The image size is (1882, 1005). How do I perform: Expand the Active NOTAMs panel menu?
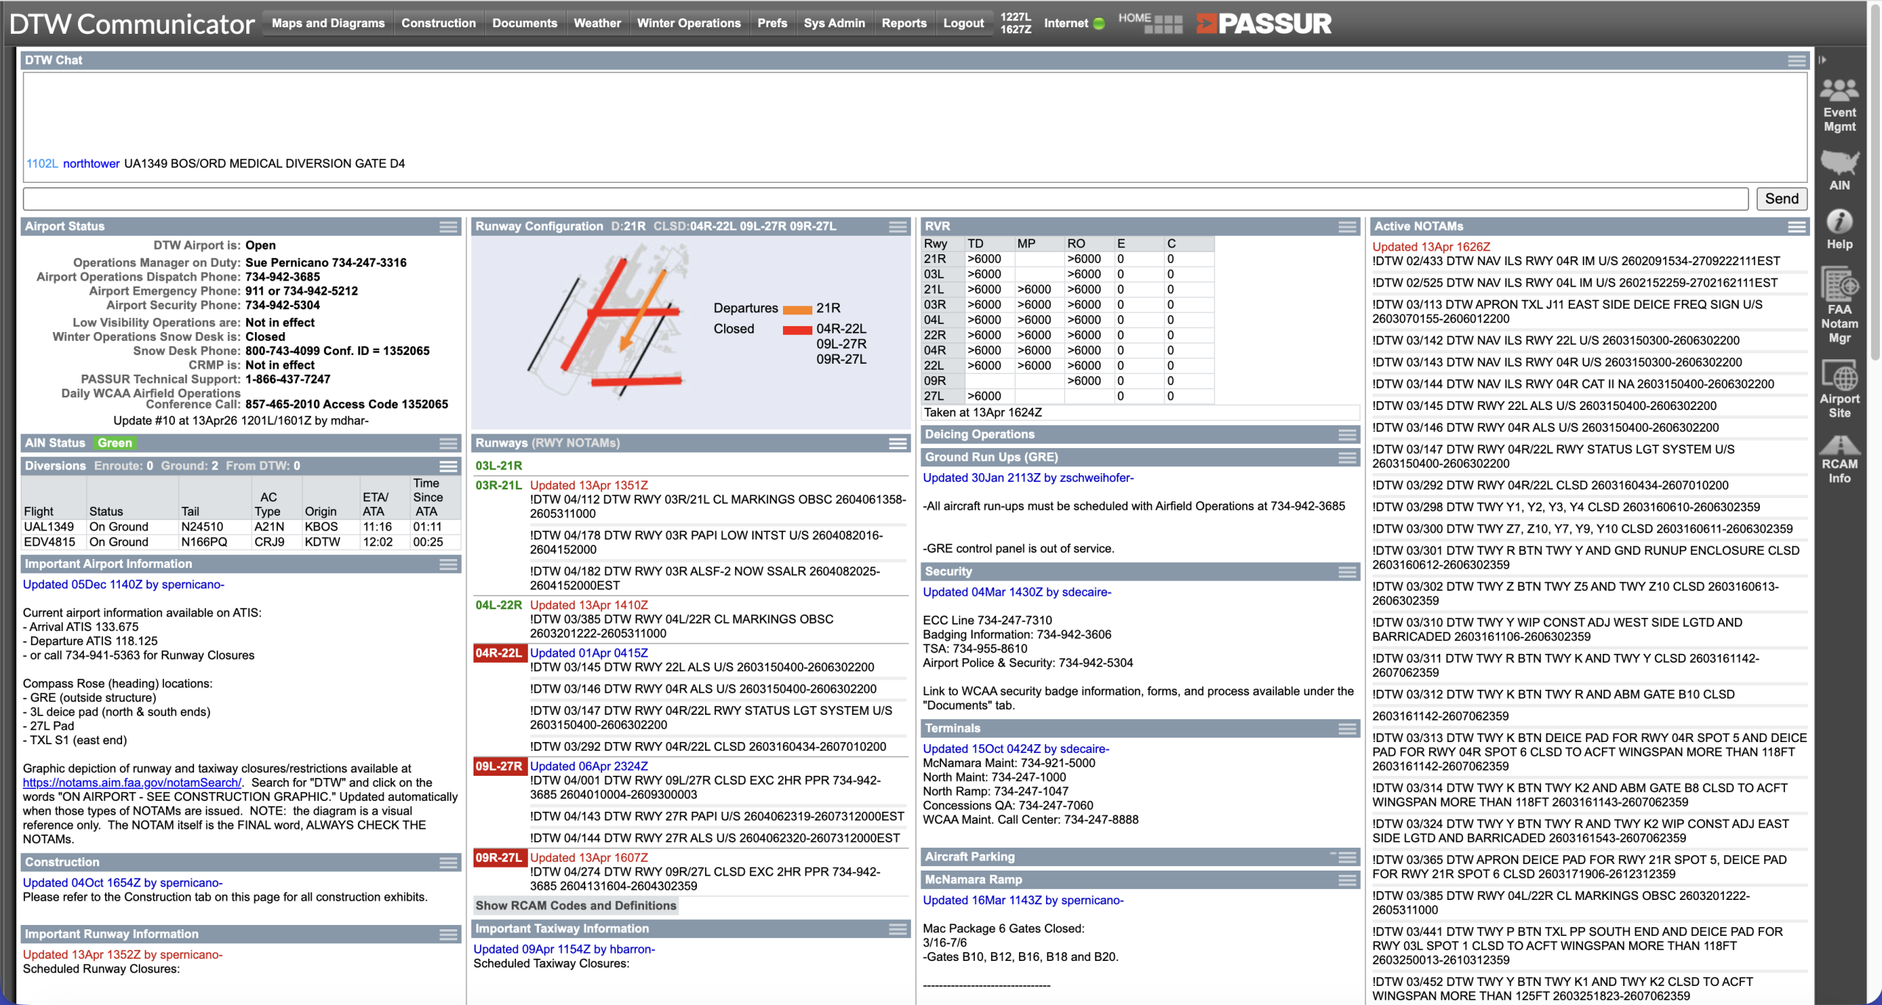click(x=1797, y=227)
